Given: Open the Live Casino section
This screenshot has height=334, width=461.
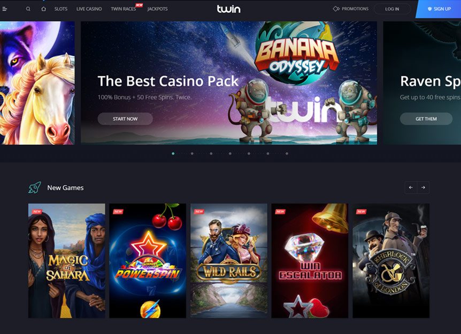Looking at the screenshot, I should [89, 9].
